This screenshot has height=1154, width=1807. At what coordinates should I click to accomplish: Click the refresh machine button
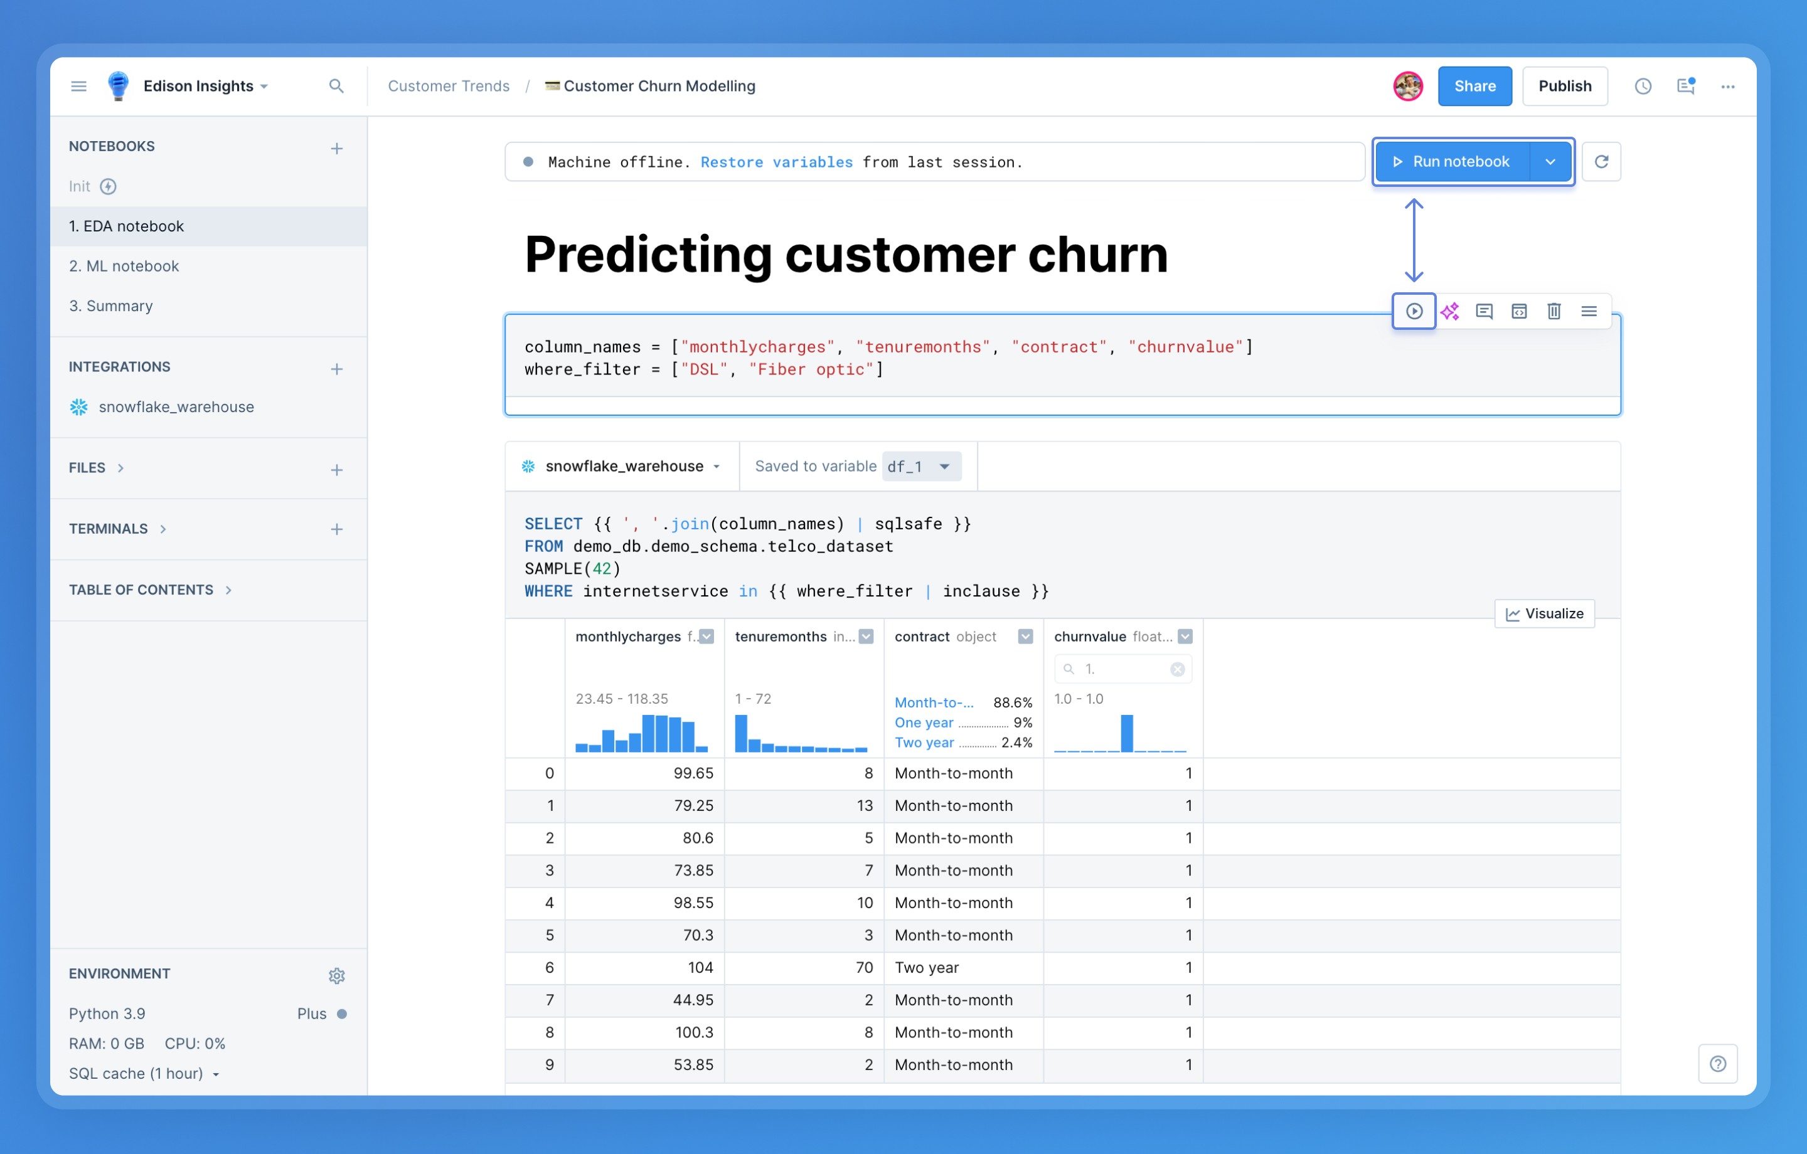(x=1601, y=161)
